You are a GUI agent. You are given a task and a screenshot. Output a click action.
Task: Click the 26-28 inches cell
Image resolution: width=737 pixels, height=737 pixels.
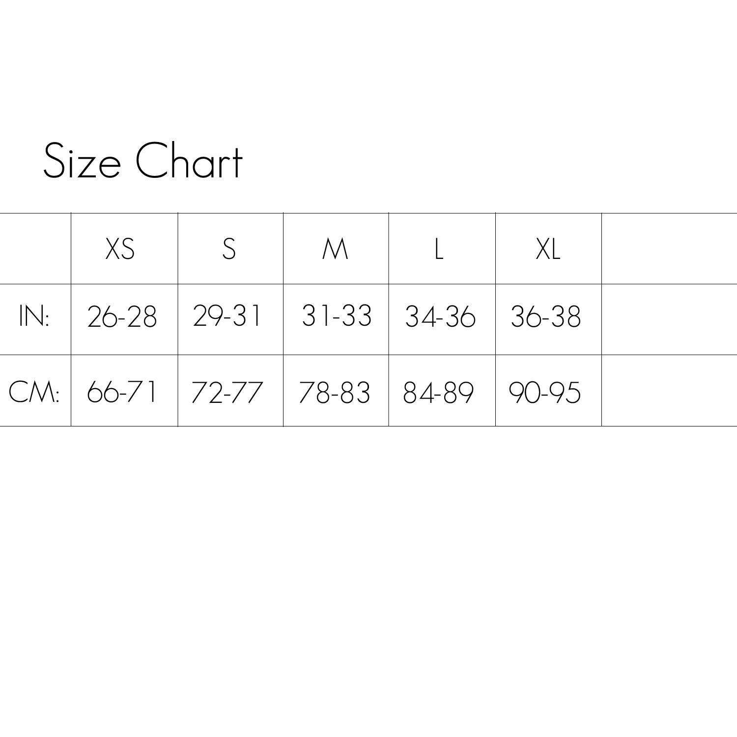122,316
